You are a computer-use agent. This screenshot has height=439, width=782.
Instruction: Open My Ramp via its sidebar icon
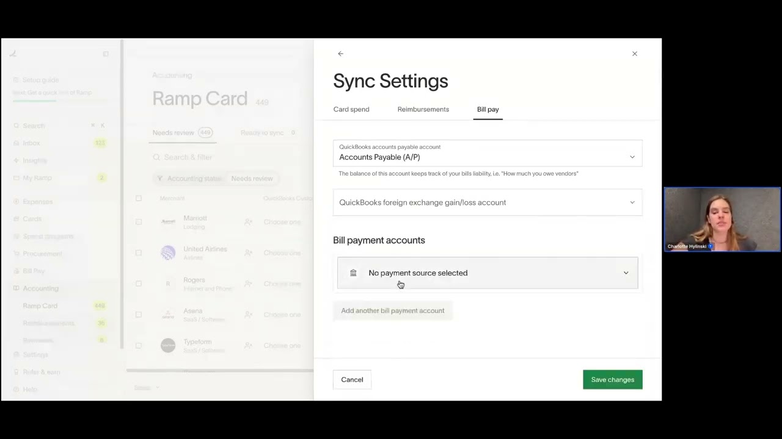coord(16,178)
